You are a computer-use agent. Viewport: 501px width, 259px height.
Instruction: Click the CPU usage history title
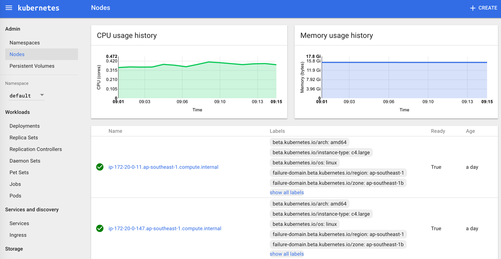click(127, 35)
